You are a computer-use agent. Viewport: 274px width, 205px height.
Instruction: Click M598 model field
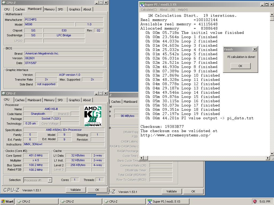(50, 24)
